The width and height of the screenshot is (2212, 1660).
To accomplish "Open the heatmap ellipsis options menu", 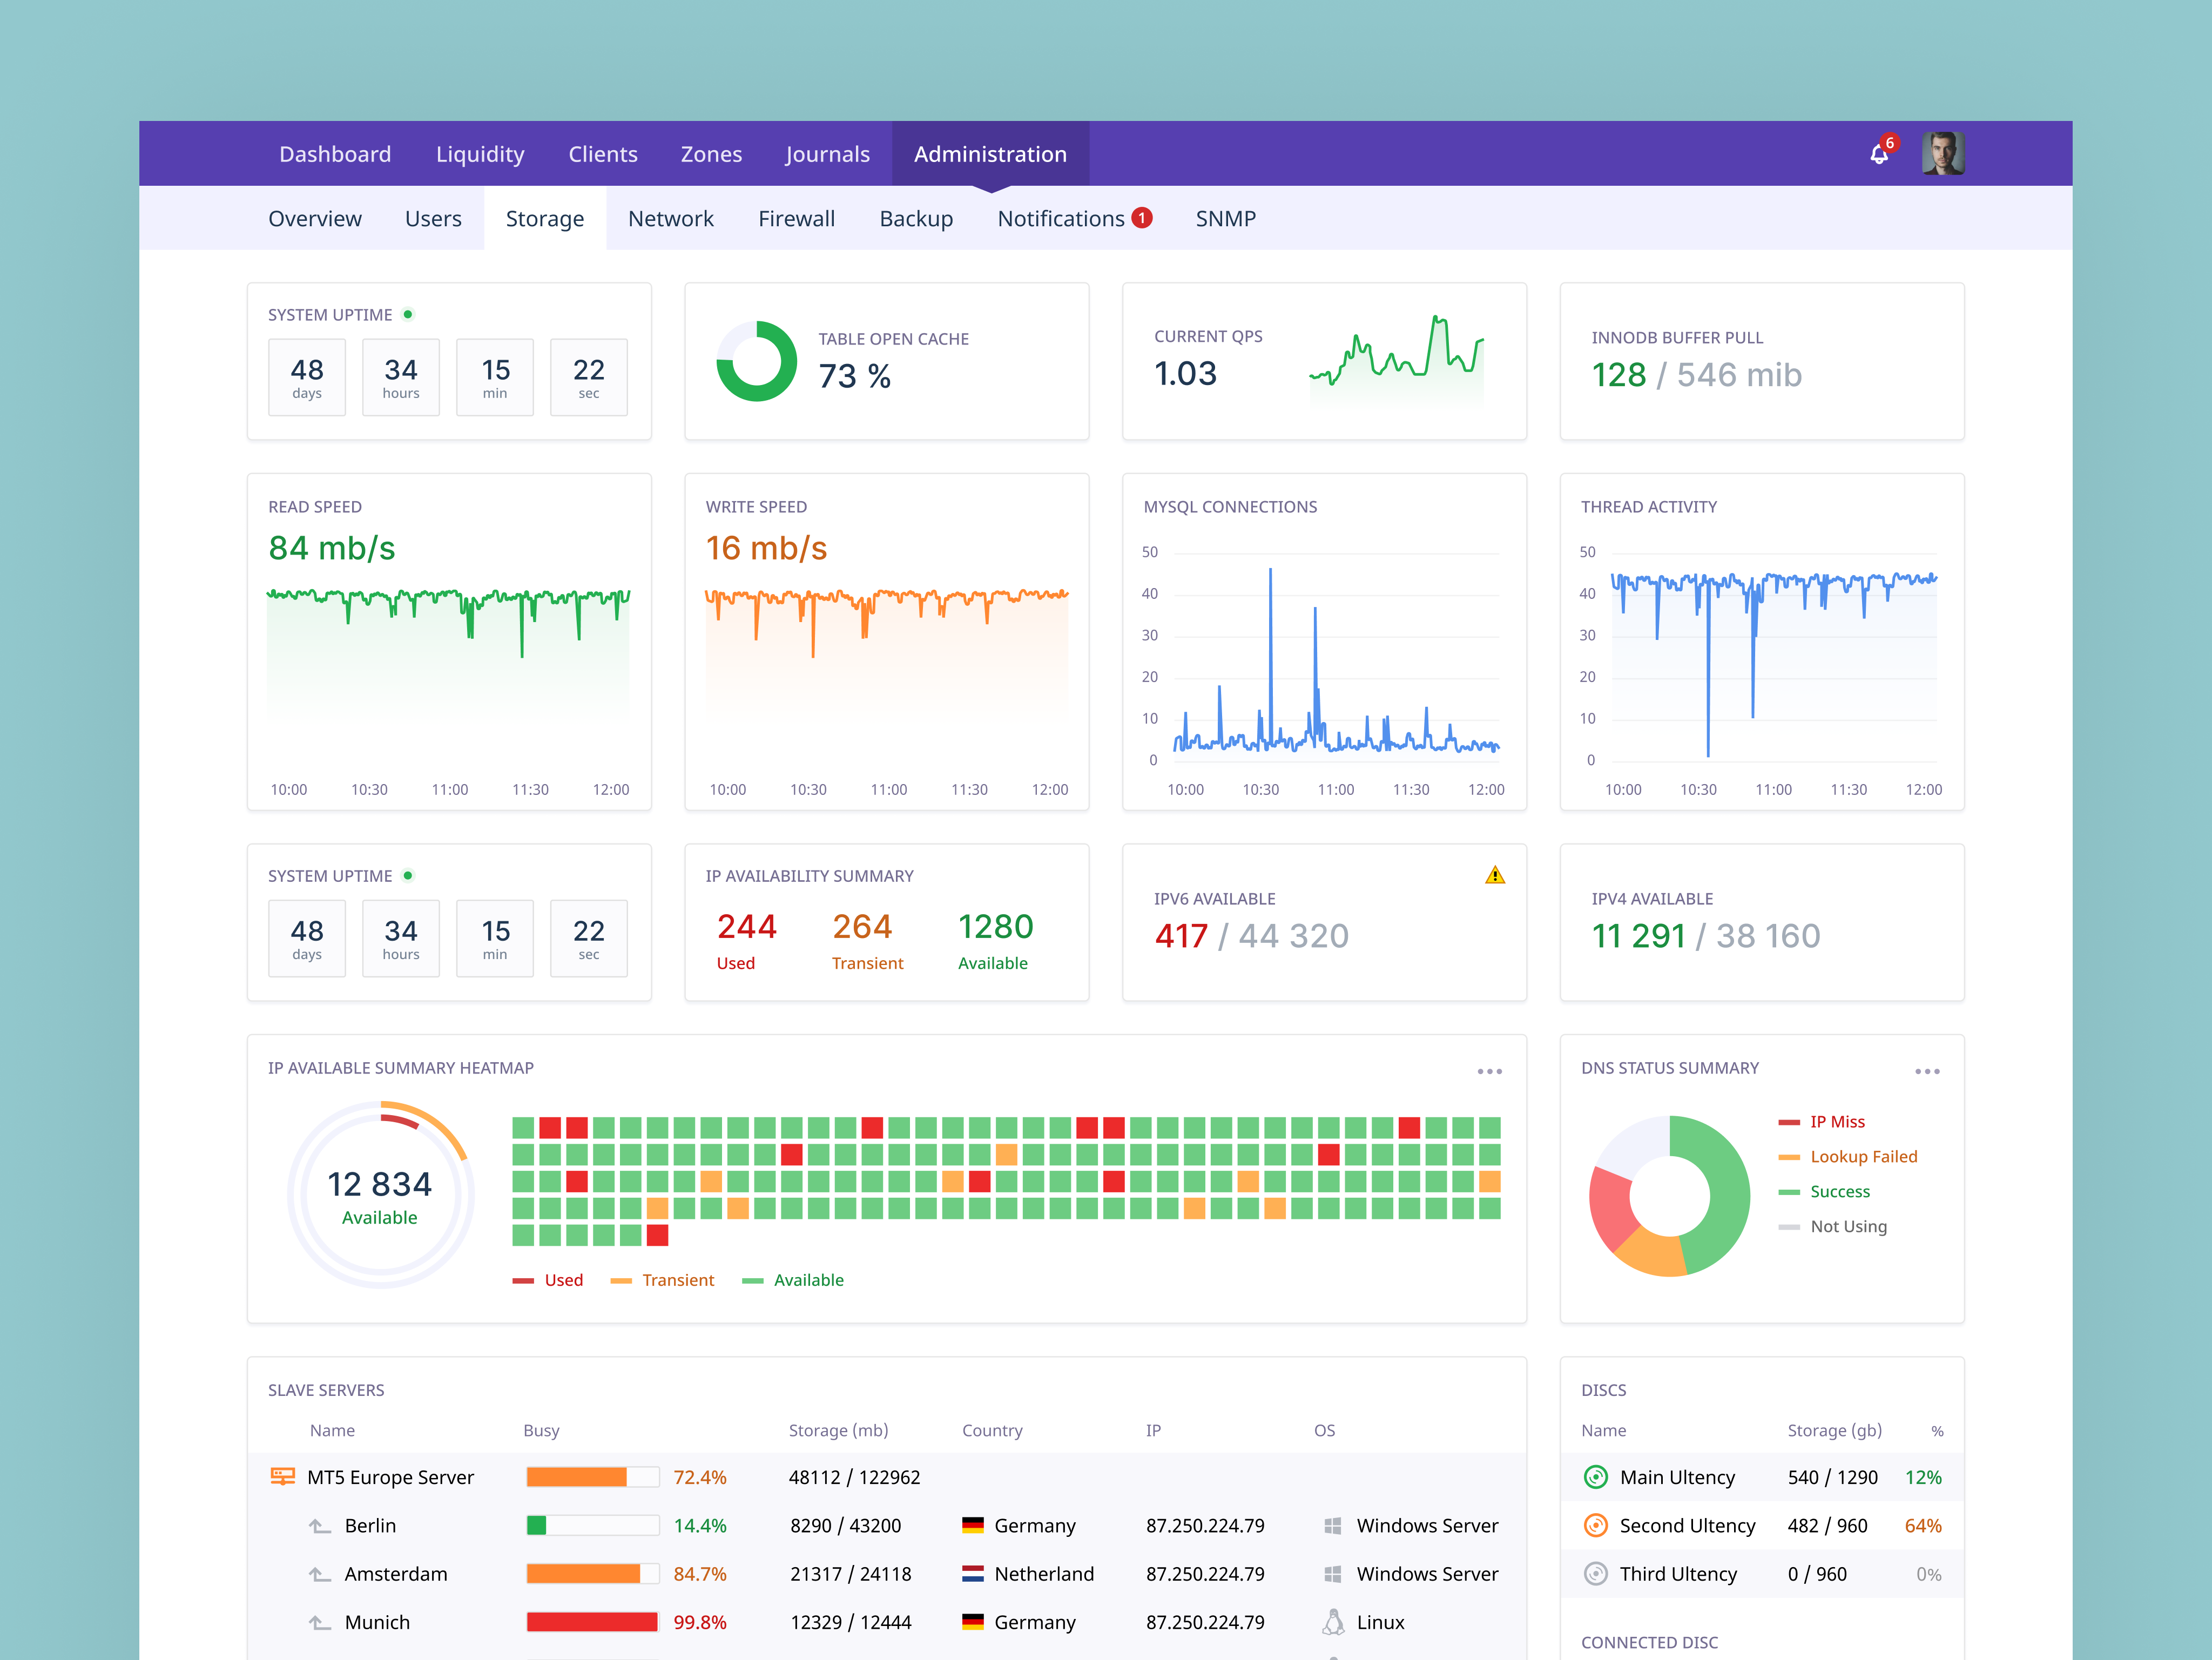I will [1489, 1071].
